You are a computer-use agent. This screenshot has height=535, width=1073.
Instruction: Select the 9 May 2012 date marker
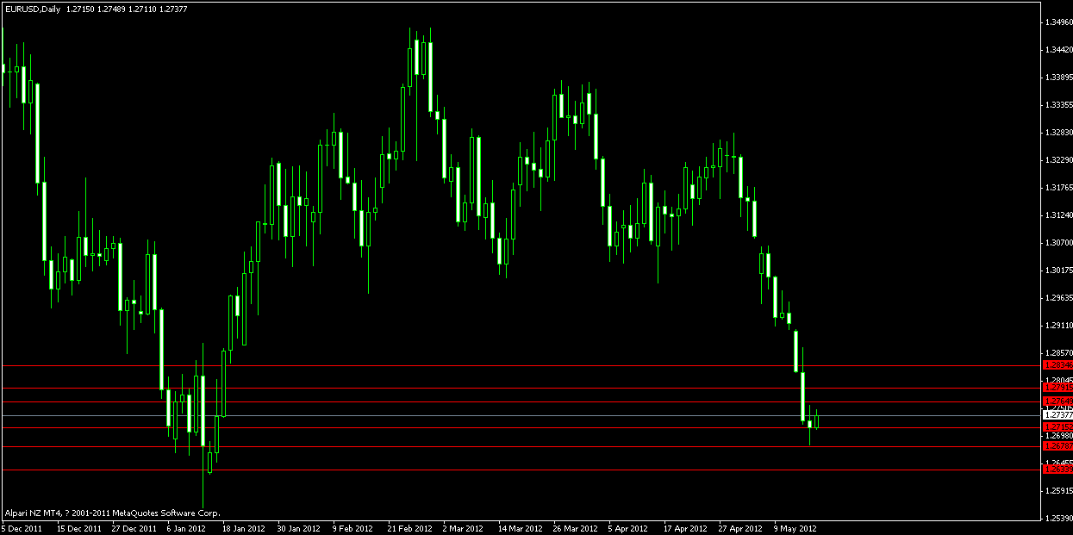click(x=795, y=528)
